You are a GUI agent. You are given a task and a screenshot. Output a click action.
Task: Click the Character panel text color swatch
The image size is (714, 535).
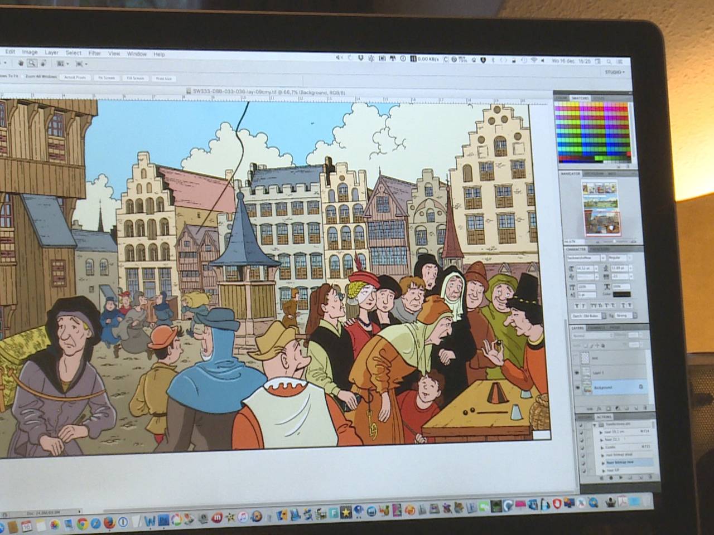[x=621, y=295]
